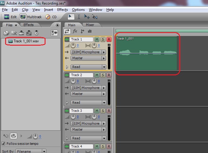The image size is (208, 153).
Task: Click the Close File icon in Files panel
Action: (x=14, y=33)
